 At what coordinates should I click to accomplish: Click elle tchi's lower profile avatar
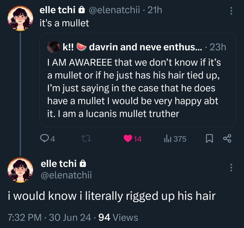pos(20,170)
